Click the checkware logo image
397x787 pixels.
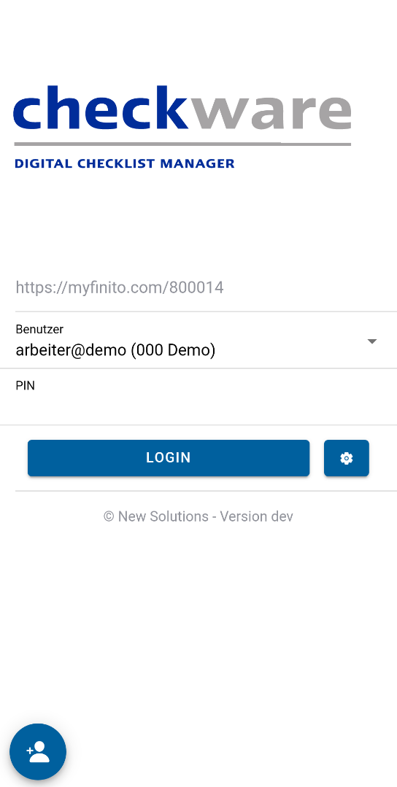[x=182, y=126]
